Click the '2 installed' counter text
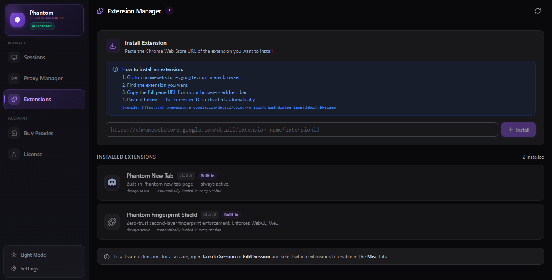This screenshot has width=552, height=280. pyautogui.click(x=533, y=157)
